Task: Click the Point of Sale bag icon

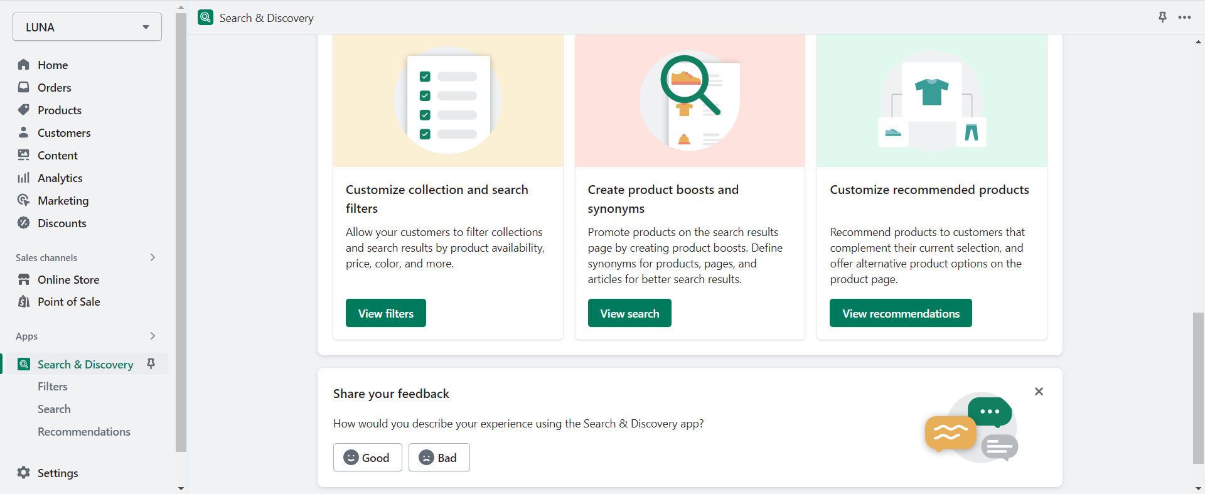Action: pyautogui.click(x=24, y=301)
